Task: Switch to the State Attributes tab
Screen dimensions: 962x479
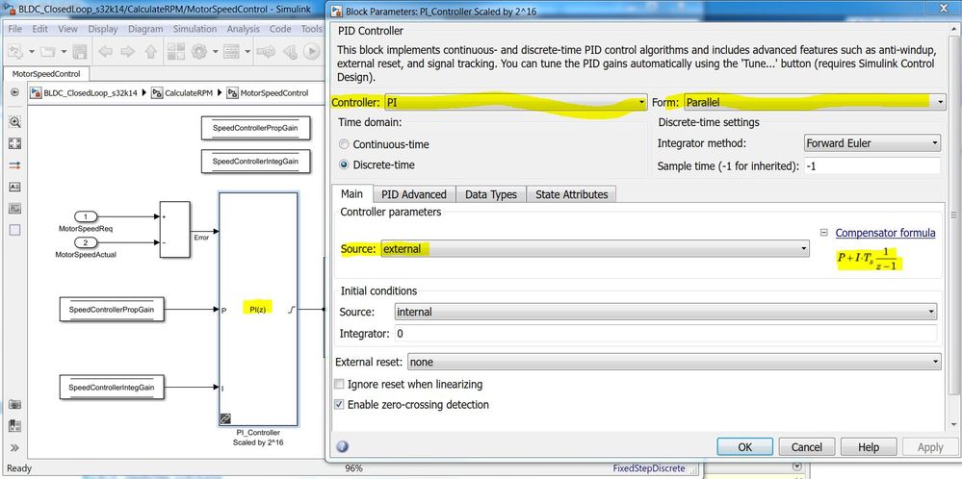Action: coord(571,194)
